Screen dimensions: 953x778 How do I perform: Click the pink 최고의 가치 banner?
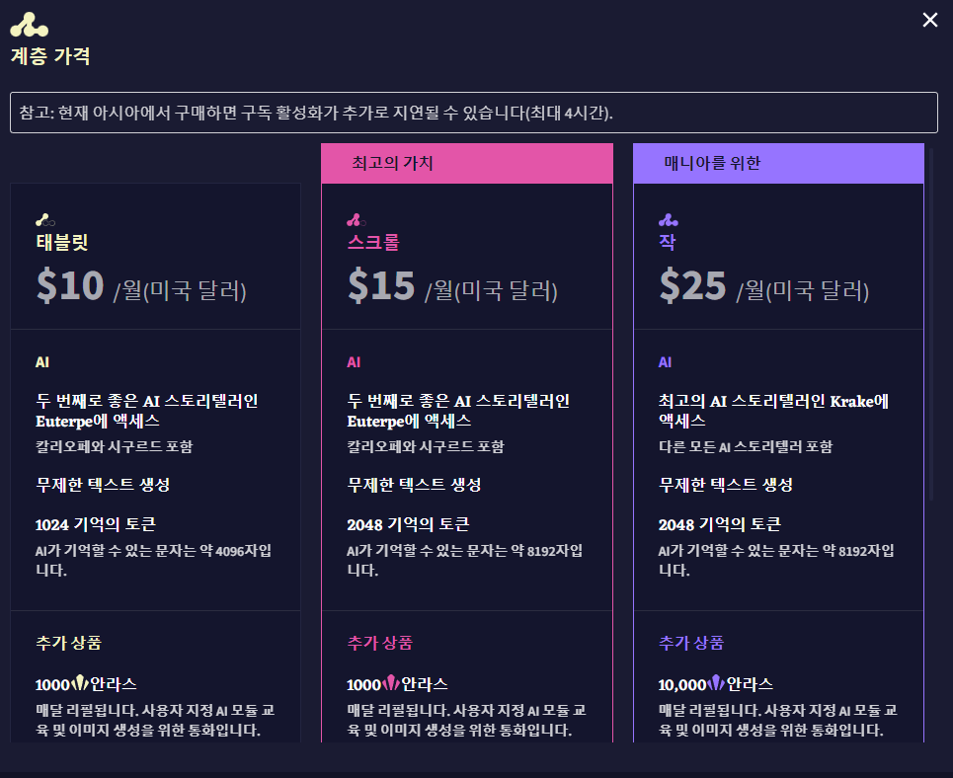pos(466,164)
